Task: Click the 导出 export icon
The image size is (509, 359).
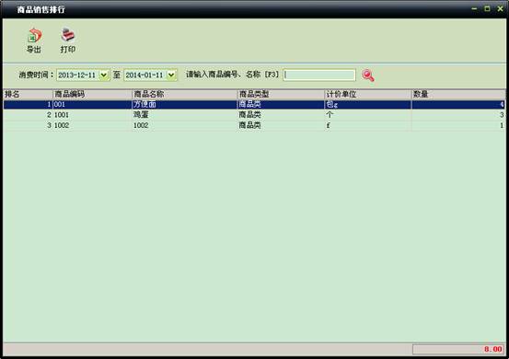Action: (34, 36)
